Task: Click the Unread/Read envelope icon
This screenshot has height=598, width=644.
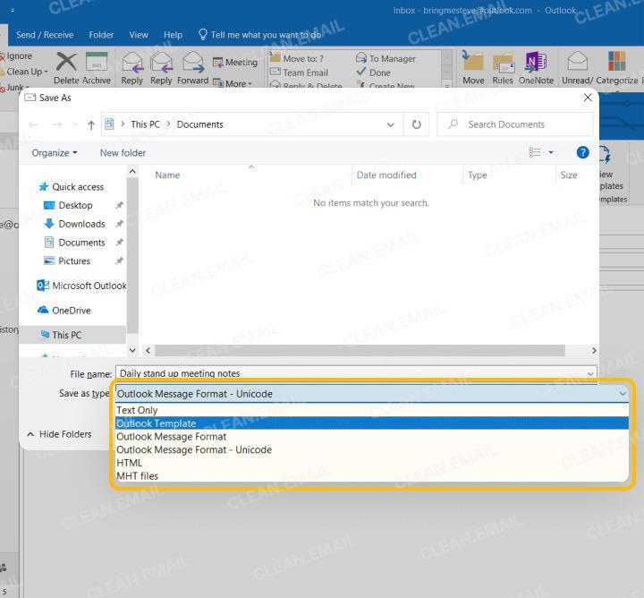Action: click(577, 62)
